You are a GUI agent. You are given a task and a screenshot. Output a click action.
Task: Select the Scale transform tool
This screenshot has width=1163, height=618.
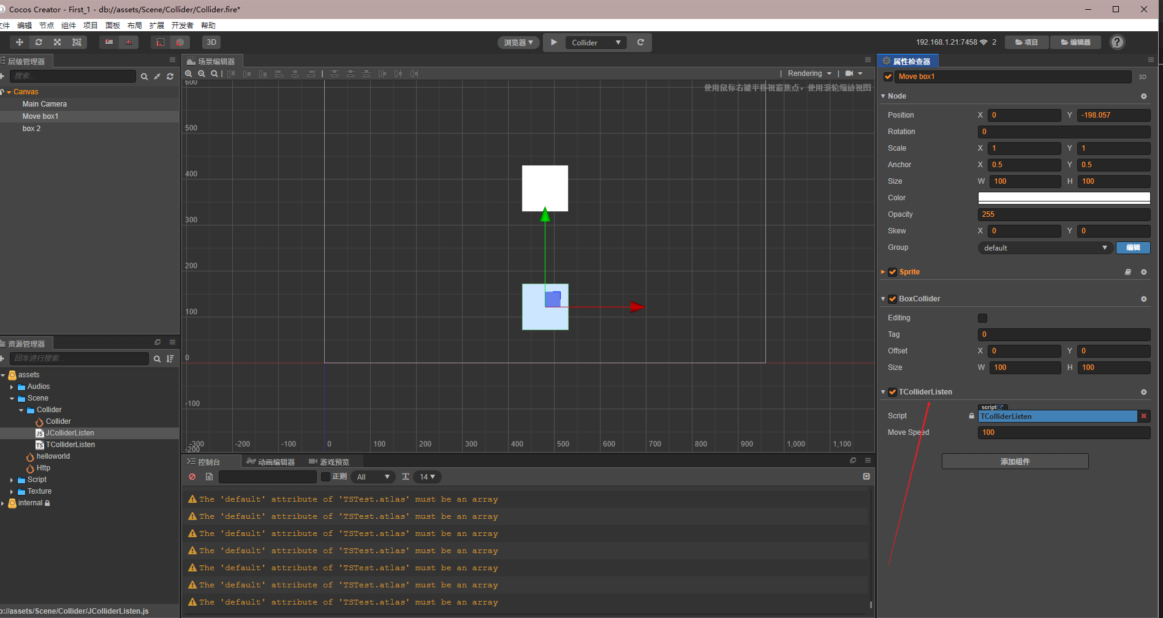(57, 42)
